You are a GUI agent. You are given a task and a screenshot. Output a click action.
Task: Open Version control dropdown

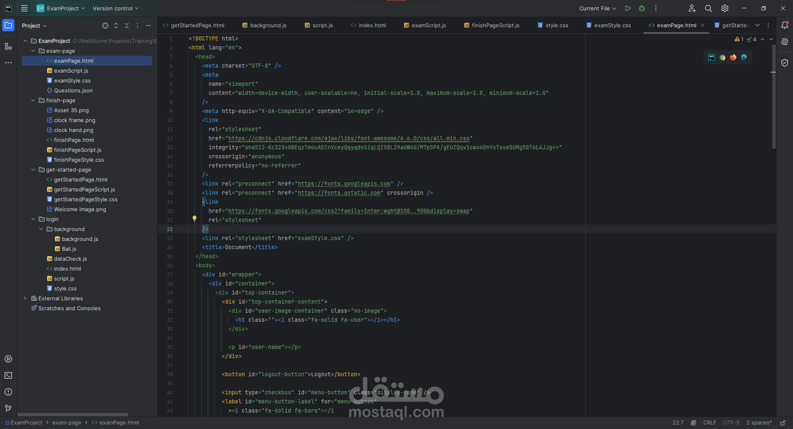pyautogui.click(x=116, y=8)
